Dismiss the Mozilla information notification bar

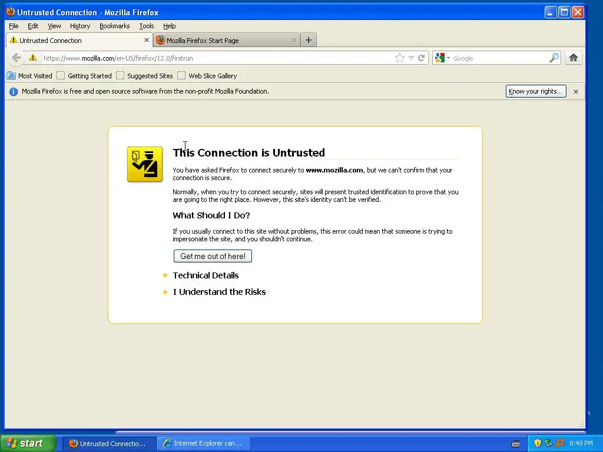pyautogui.click(x=576, y=91)
